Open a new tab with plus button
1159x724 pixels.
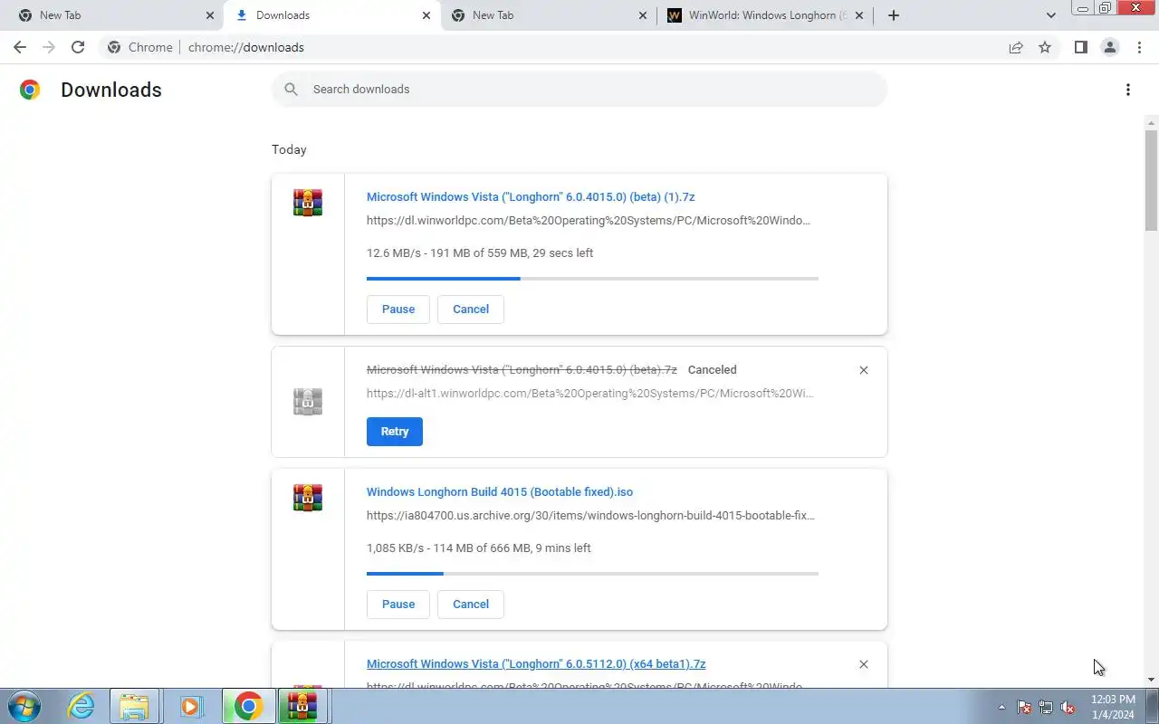click(893, 15)
